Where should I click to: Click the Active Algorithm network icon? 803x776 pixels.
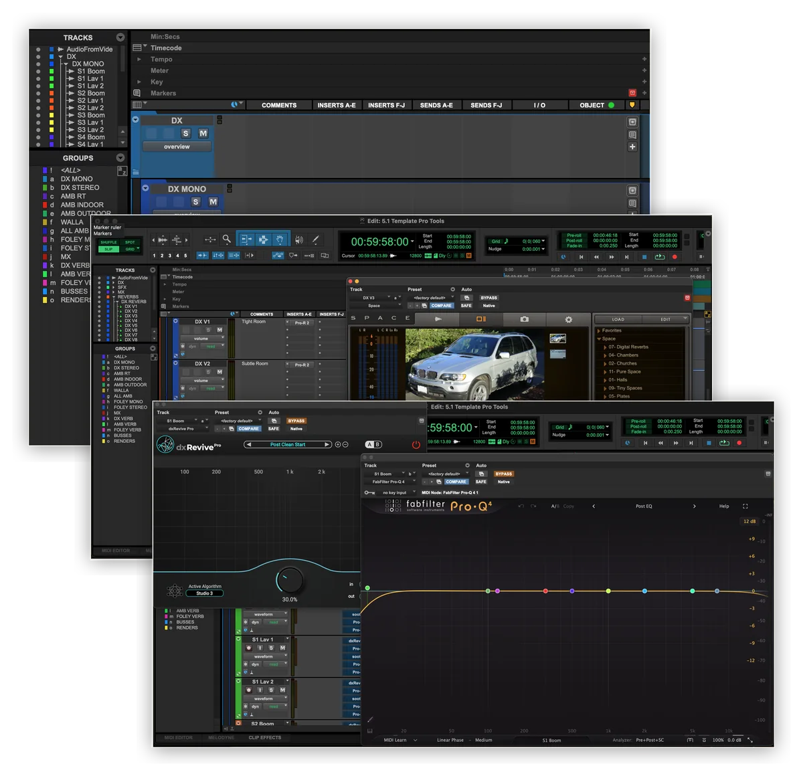(175, 590)
